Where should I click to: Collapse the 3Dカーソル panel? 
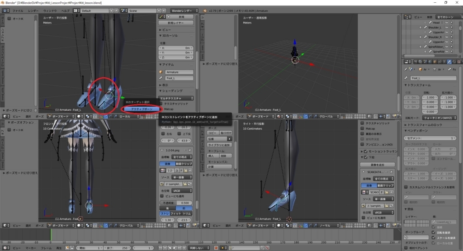[x=169, y=36]
